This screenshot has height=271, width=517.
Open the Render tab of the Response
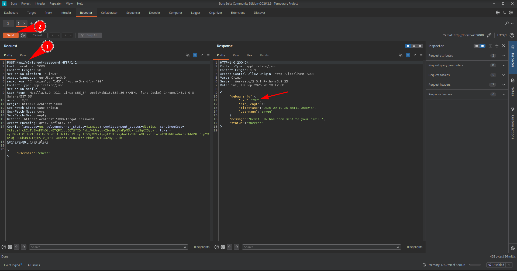click(x=265, y=55)
